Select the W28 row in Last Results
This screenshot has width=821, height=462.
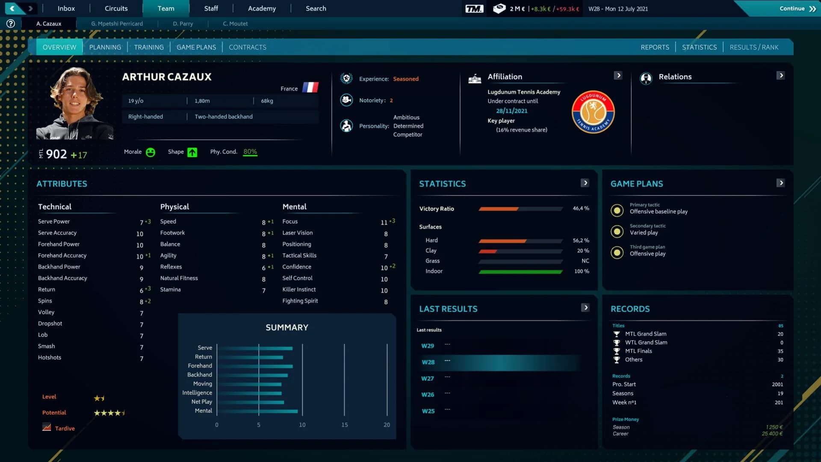tap(492, 362)
